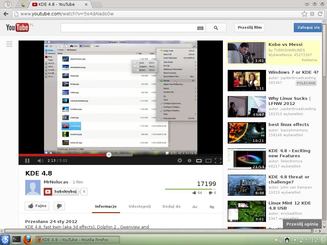The image size is (327, 245).
Task: Launch the terminal from the taskbar
Action: pos(17,240)
